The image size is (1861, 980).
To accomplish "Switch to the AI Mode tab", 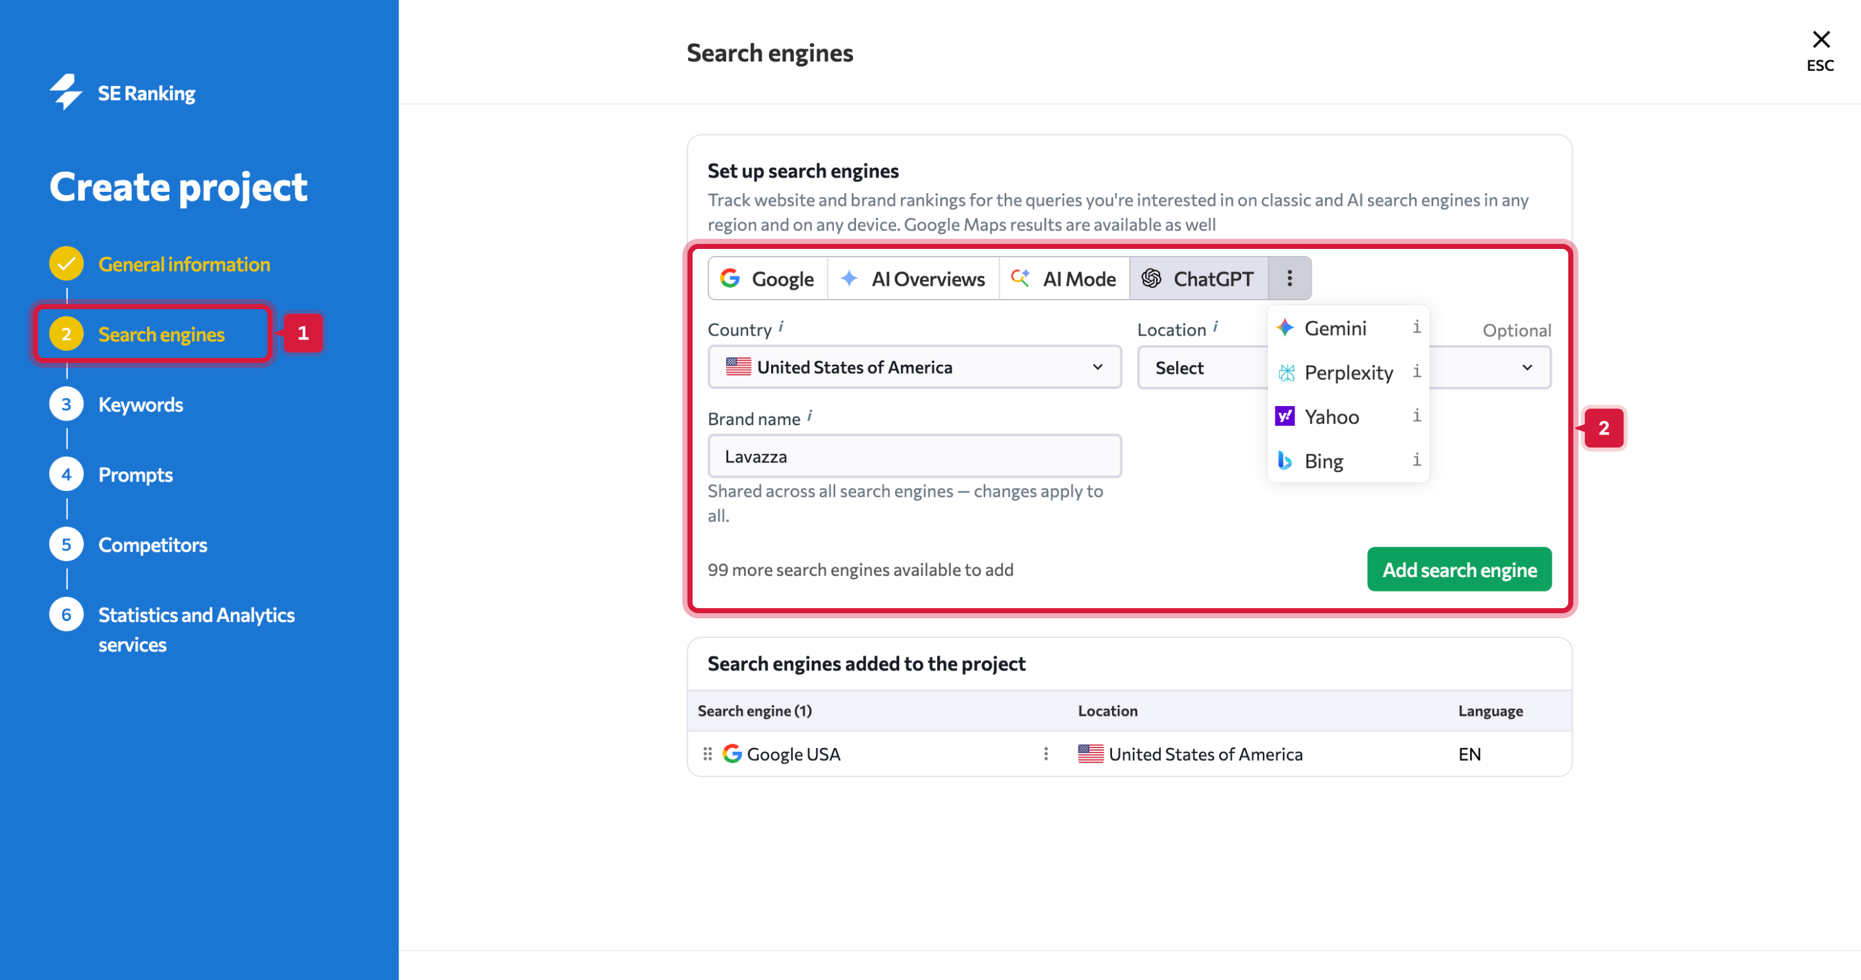I will pos(1064,279).
